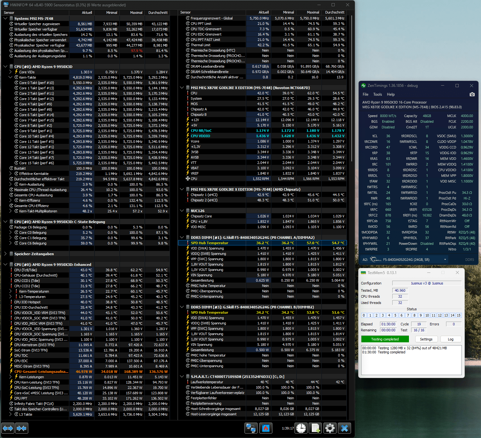Click the TestMem5 memory stick title icon

363,273
